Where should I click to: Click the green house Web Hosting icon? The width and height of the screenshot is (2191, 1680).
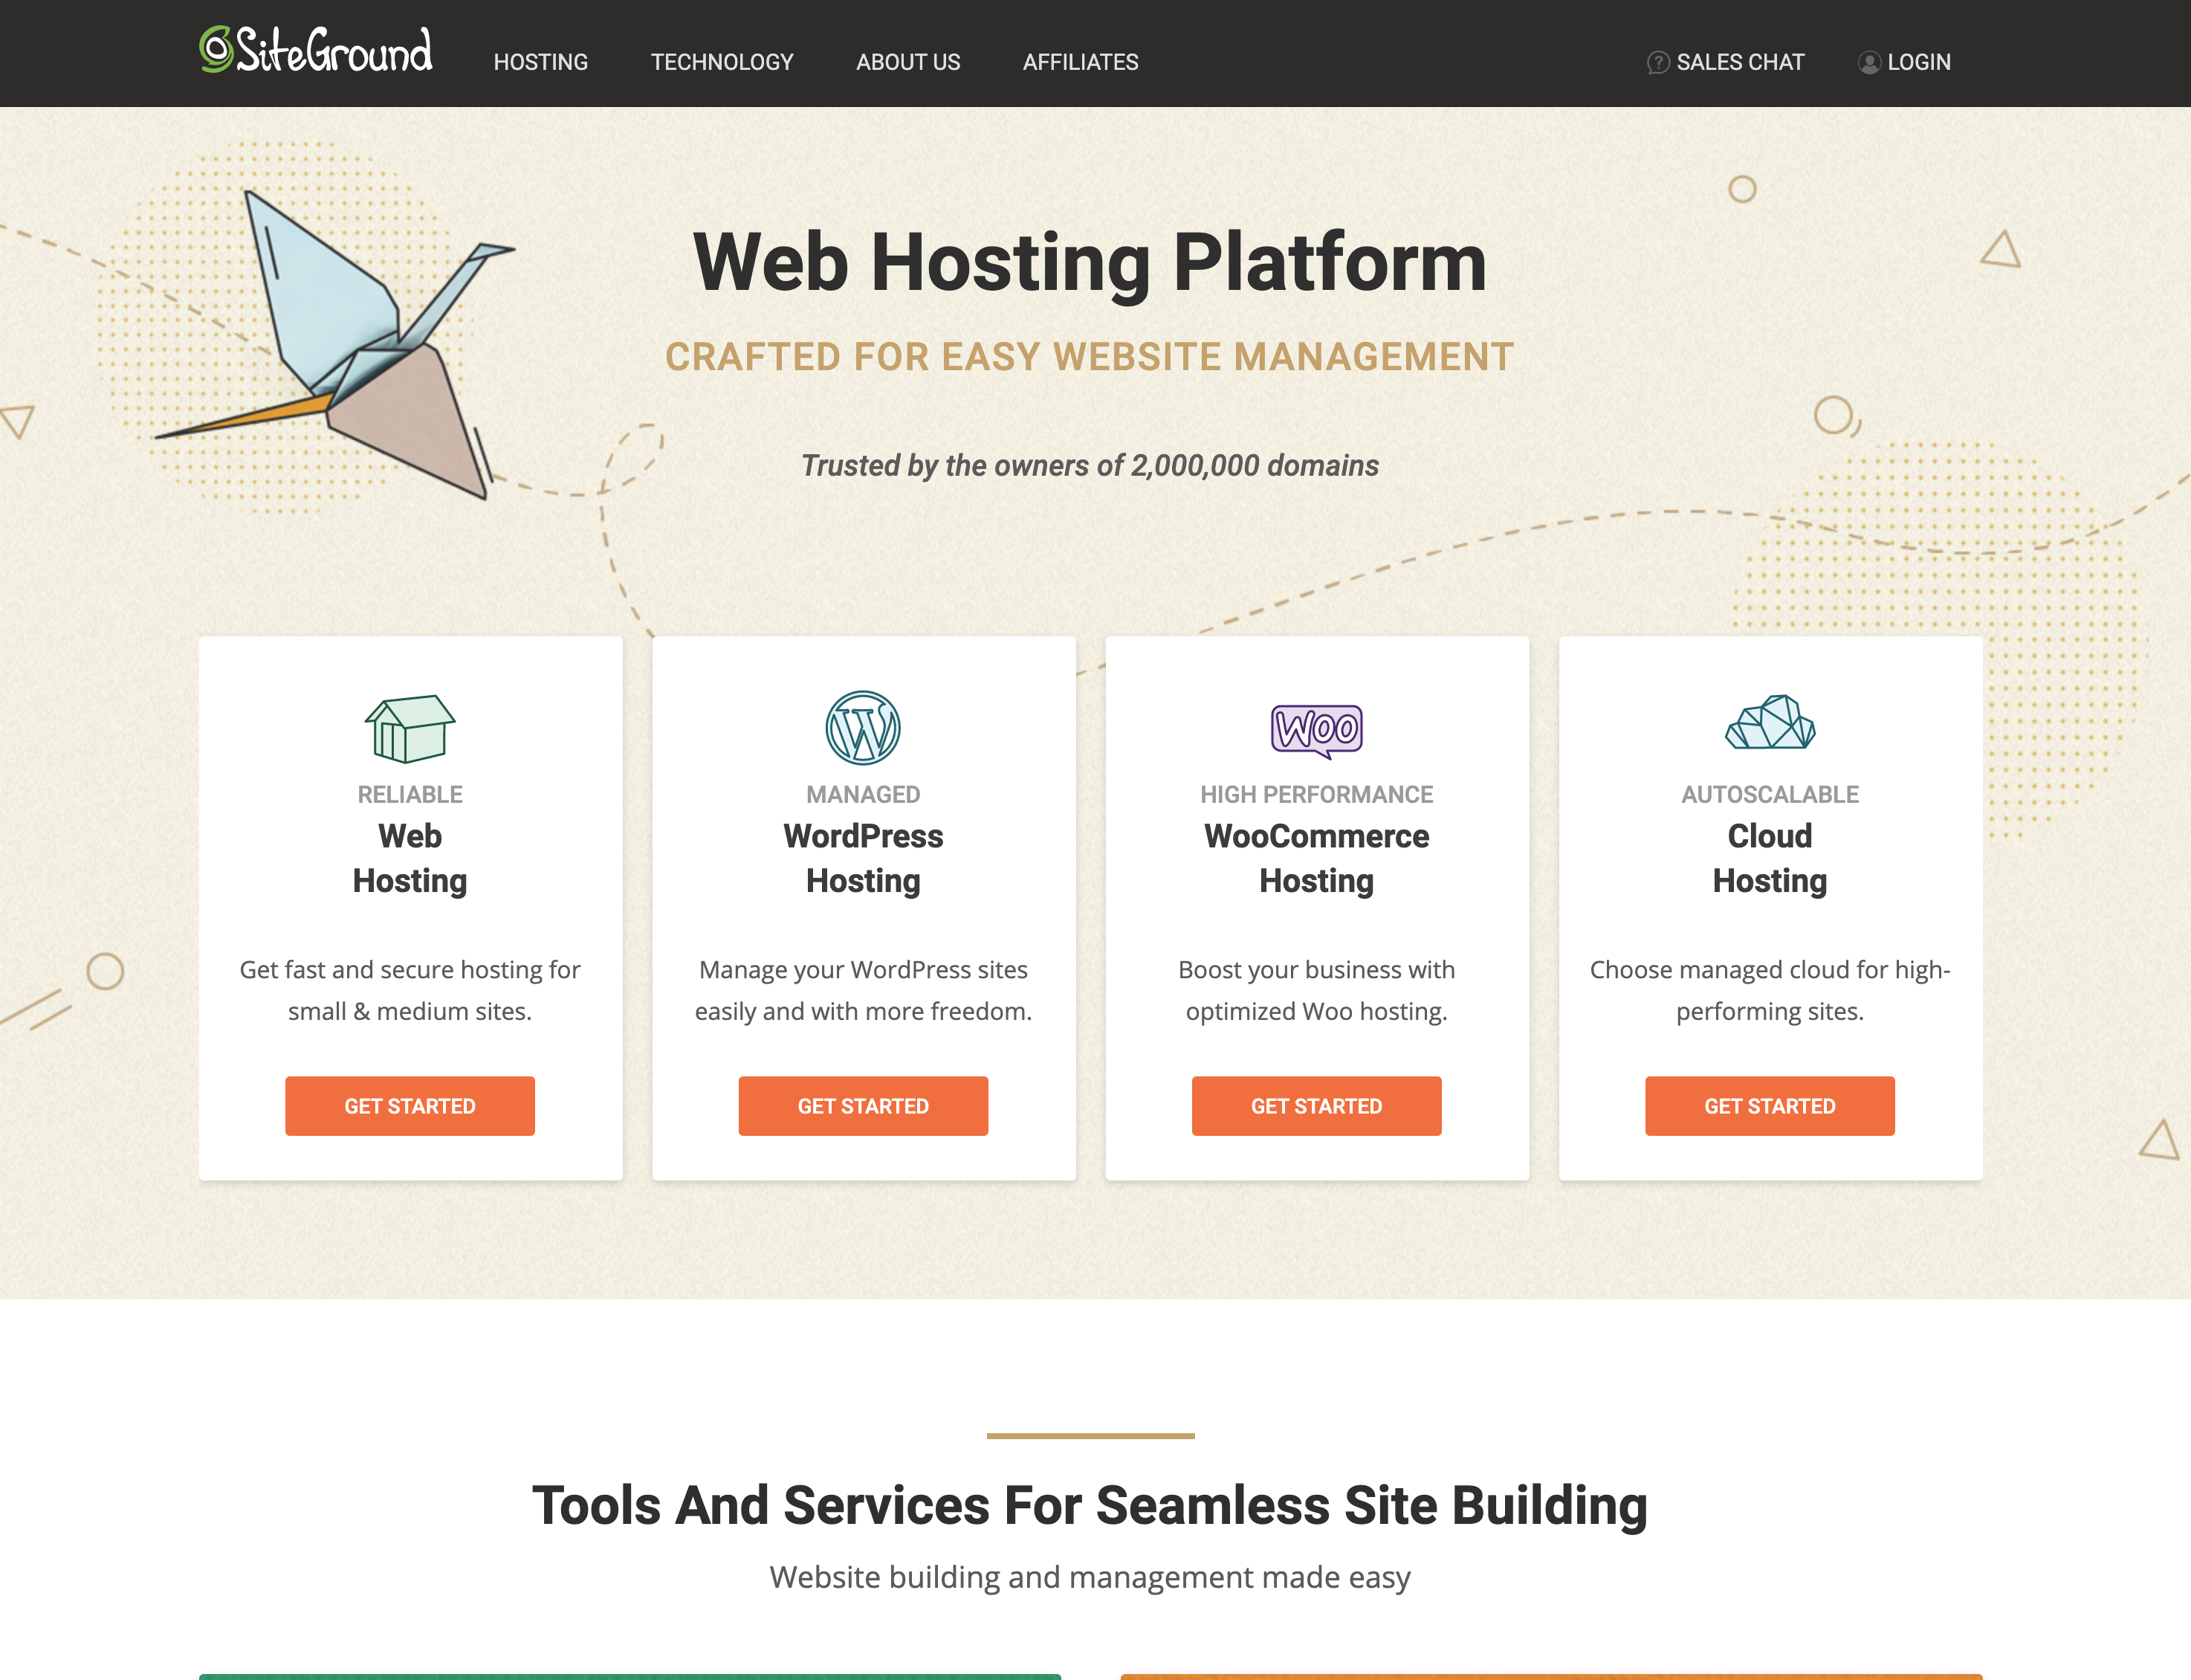[410, 728]
